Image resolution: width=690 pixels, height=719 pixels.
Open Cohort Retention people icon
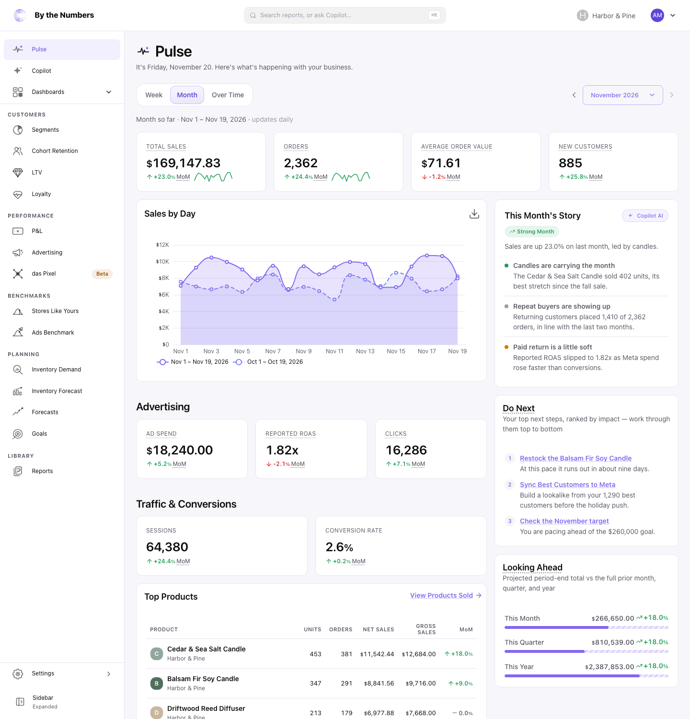tap(18, 151)
